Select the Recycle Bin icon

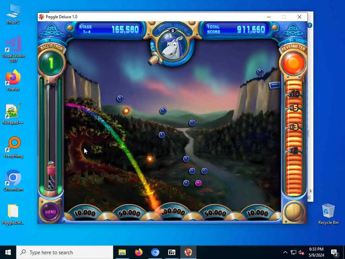(x=328, y=214)
